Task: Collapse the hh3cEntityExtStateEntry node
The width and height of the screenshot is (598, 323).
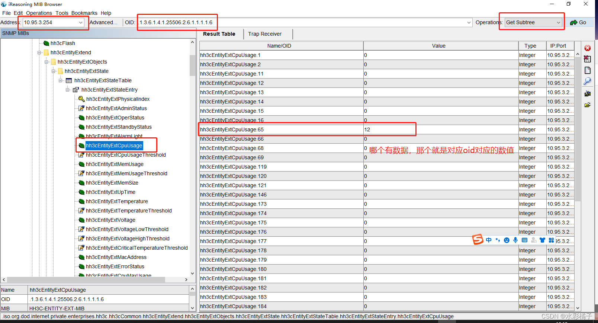Action: pyautogui.click(x=68, y=90)
